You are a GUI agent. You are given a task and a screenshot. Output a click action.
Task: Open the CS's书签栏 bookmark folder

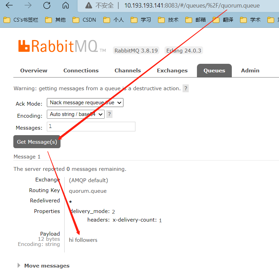(x=21, y=20)
